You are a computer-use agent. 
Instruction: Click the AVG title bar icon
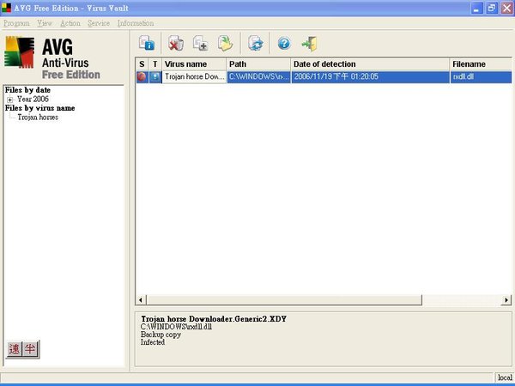(6, 8)
